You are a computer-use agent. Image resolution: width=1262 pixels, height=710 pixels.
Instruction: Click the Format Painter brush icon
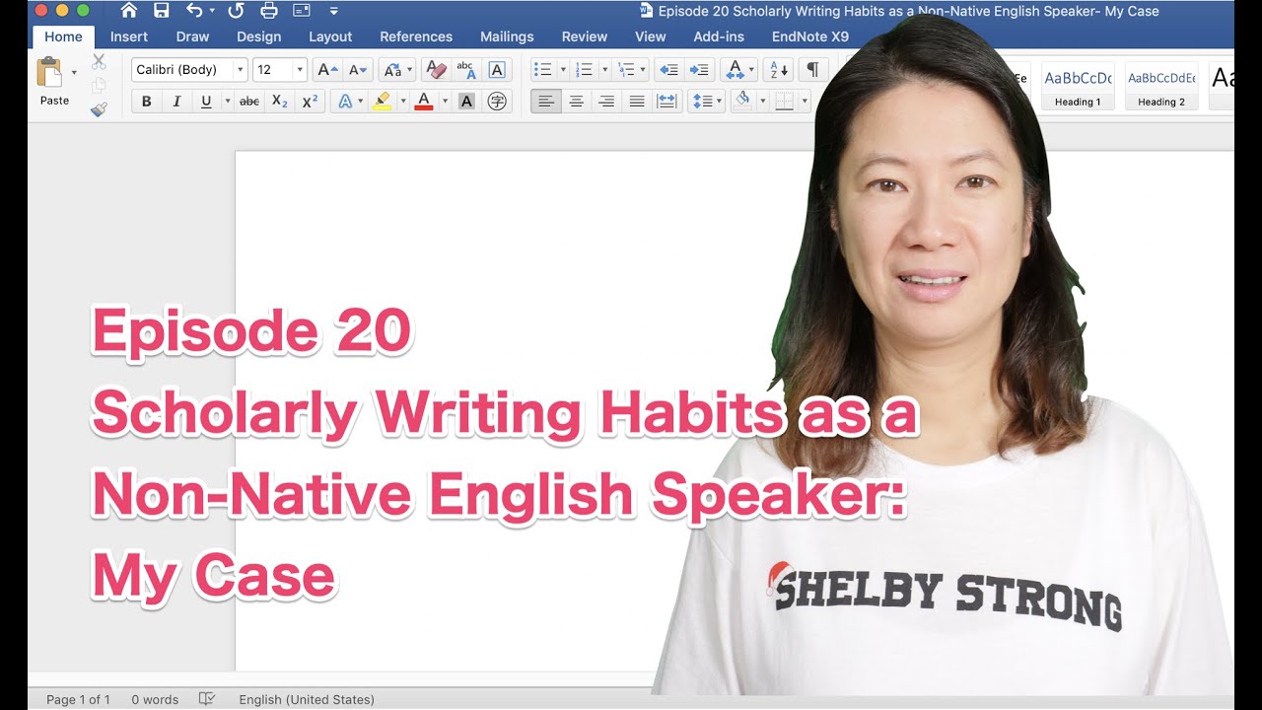click(99, 109)
